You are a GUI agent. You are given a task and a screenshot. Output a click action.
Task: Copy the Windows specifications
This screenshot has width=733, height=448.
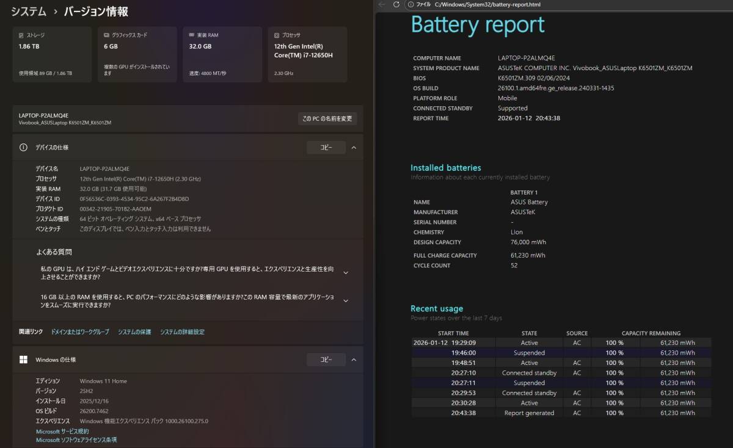pyautogui.click(x=326, y=359)
